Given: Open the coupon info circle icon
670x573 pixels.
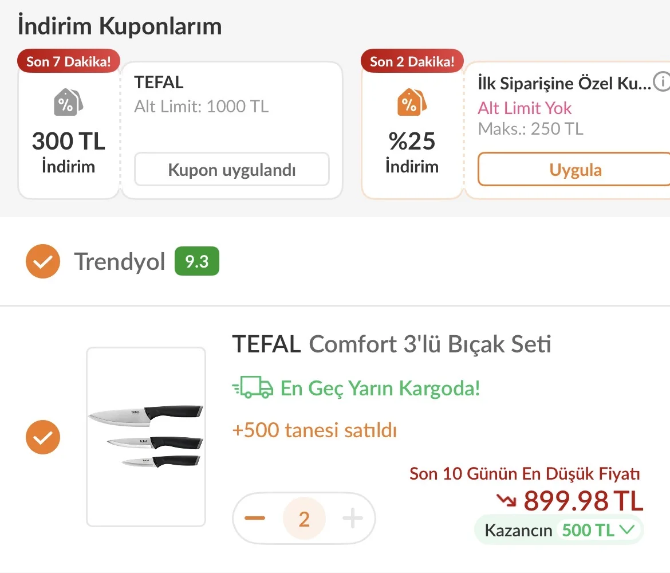Looking at the screenshot, I should click(x=662, y=81).
